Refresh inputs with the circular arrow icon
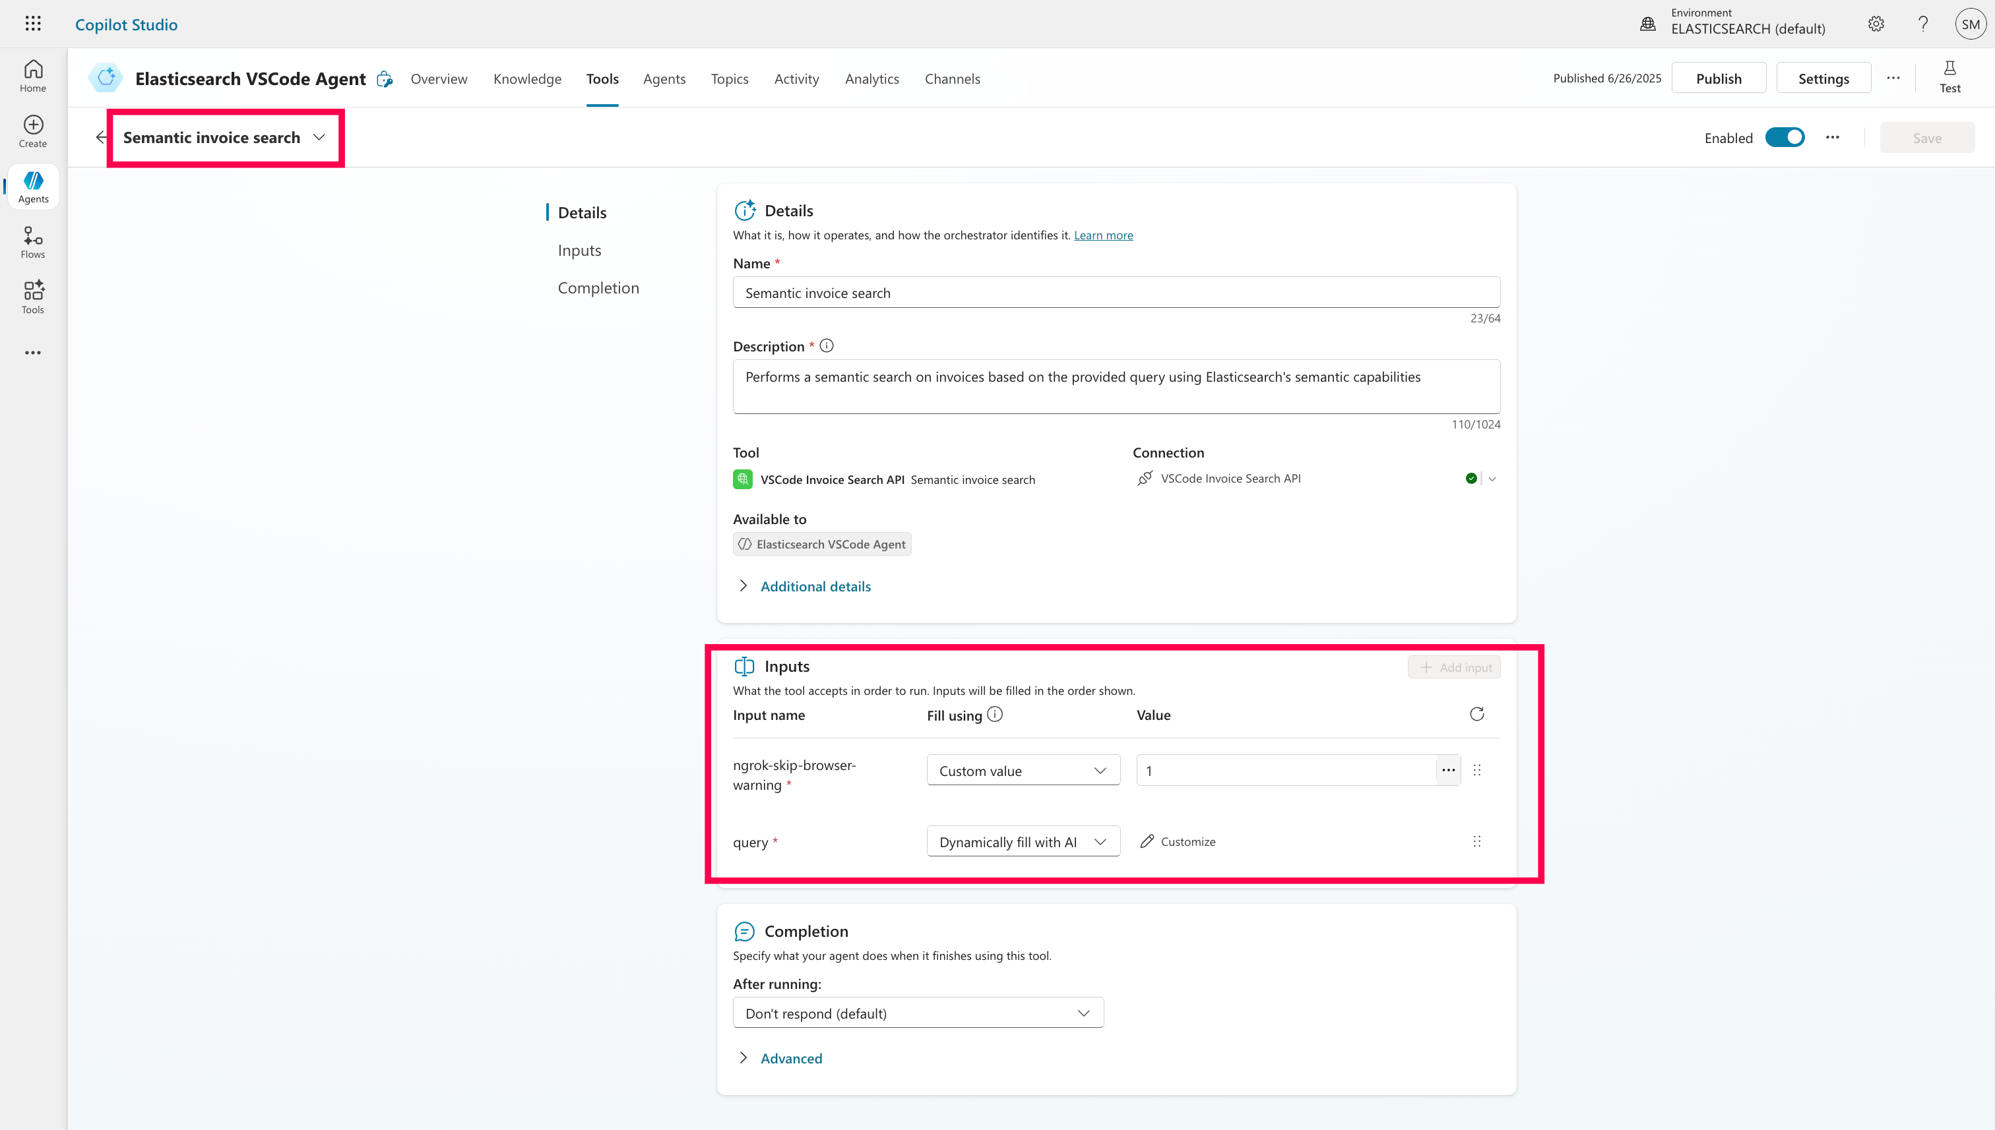Viewport: 1995px width, 1130px height. (x=1476, y=714)
